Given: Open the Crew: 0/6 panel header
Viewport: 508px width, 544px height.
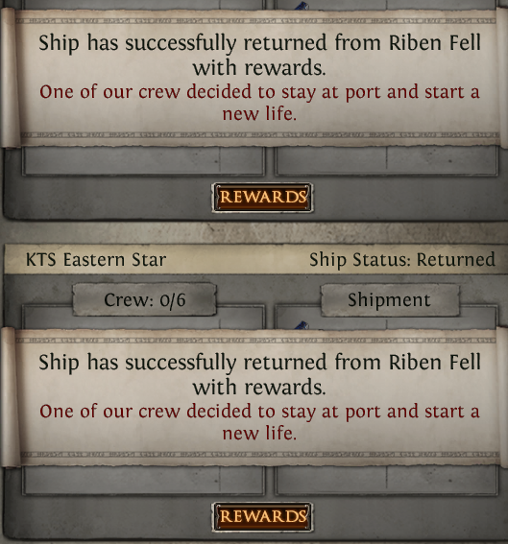Looking at the screenshot, I should pyautogui.click(x=144, y=299).
